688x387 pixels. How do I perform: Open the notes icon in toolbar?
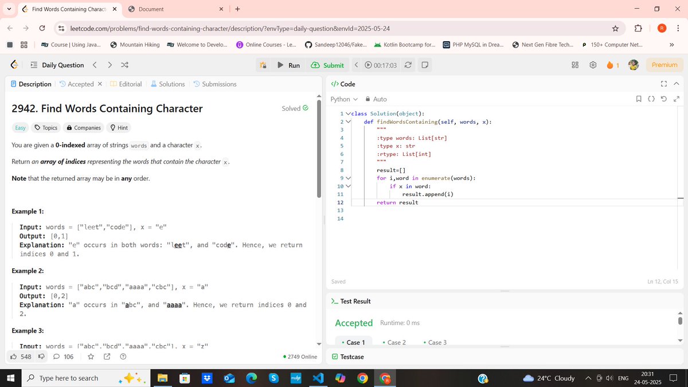coord(425,65)
